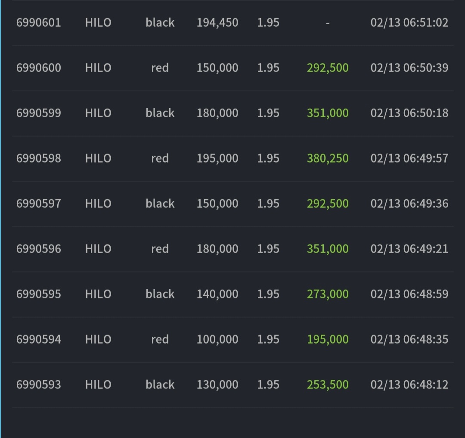The height and width of the screenshot is (438, 465).
Task: Select timestamp 02/13 06:51:02
Action: point(409,22)
